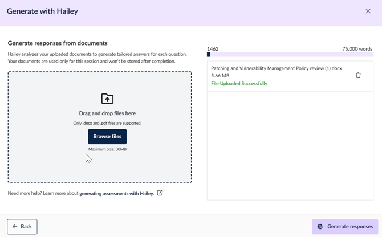Click the robot icon on Generate responses
Image resolution: width=382 pixels, height=237 pixels.
click(320, 227)
